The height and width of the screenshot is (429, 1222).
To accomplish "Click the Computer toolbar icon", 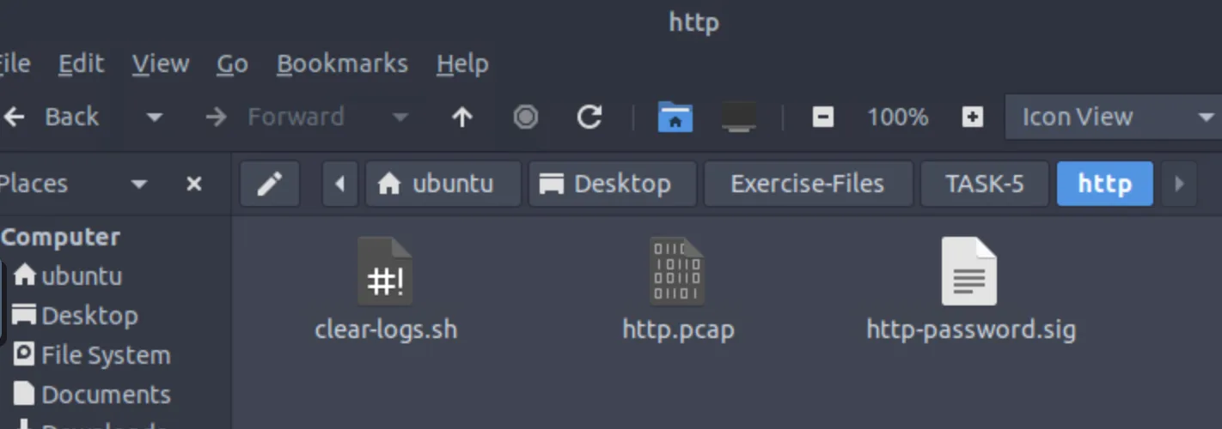I will pos(738,118).
